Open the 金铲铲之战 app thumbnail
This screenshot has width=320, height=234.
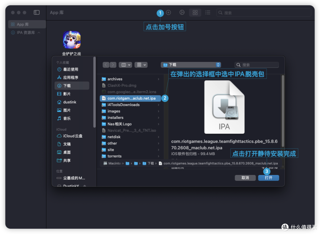72,40
